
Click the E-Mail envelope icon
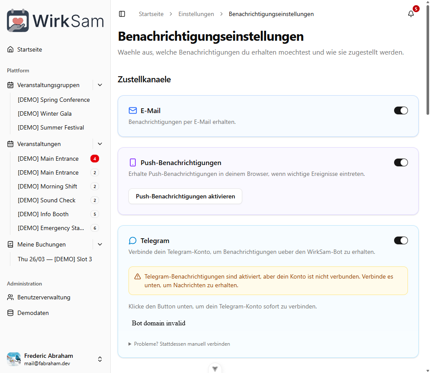[x=133, y=111]
